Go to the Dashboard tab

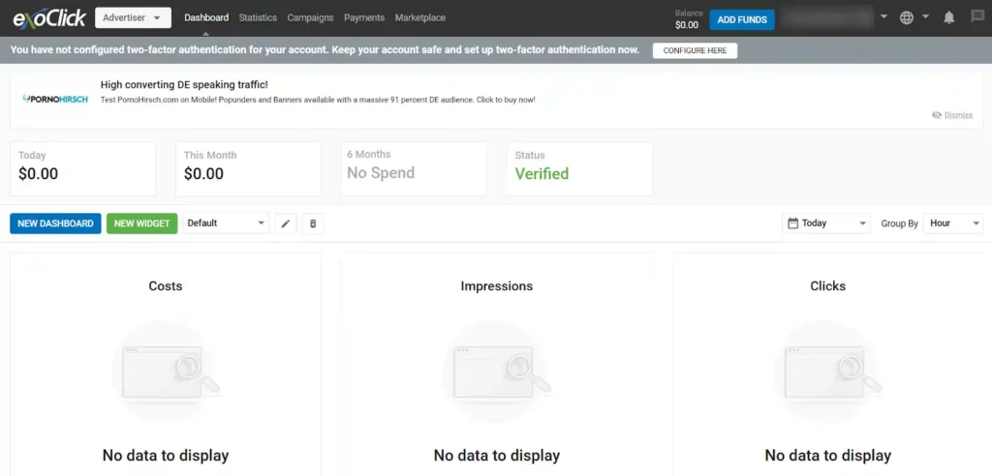coord(206,17)
